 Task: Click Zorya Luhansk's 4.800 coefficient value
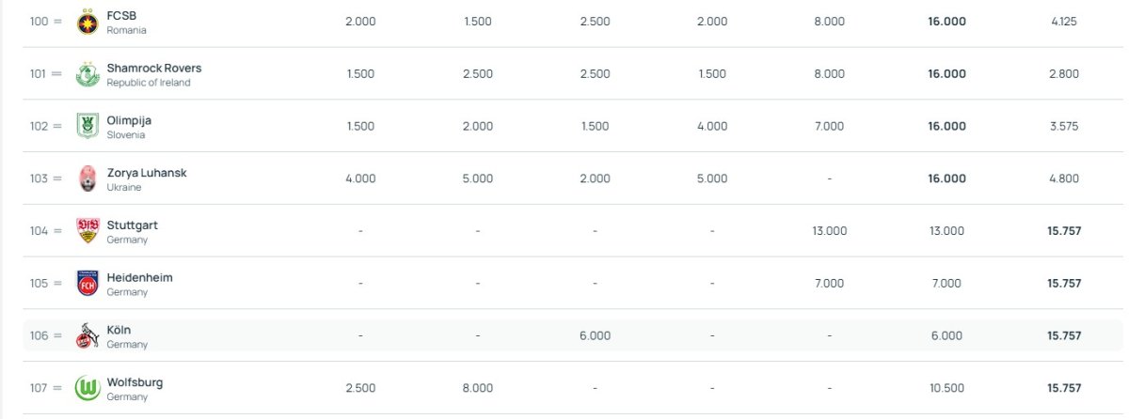1064,178
